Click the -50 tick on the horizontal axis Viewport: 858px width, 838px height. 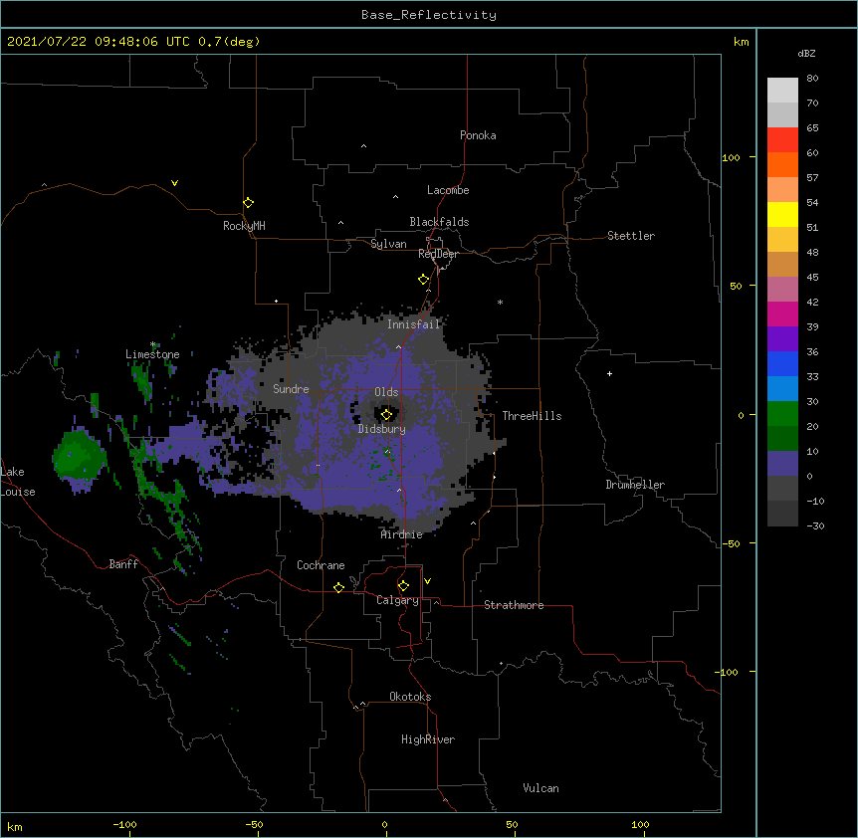tap(254, 824)
